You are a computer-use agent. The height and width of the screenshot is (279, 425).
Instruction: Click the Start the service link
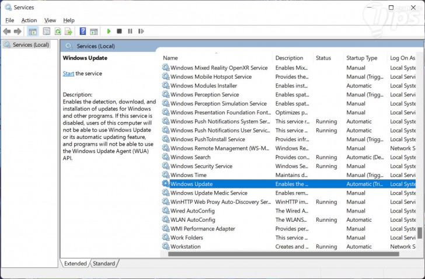pyautogui.click(x=68, y=74)
